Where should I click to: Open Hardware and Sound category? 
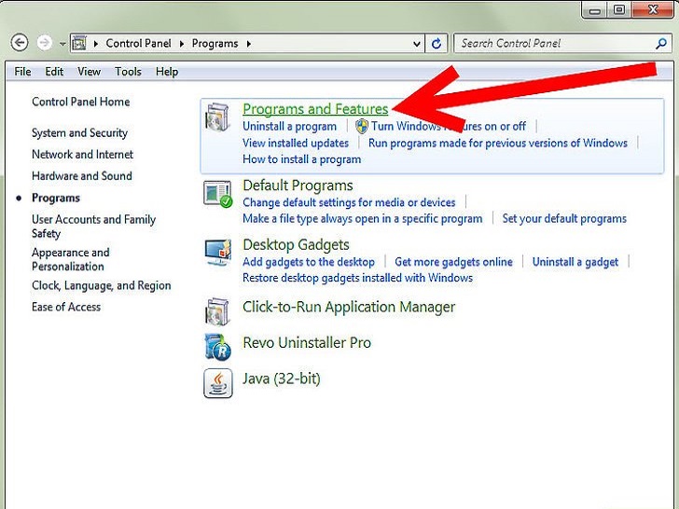pyautogui.click(x=82, y=176)
